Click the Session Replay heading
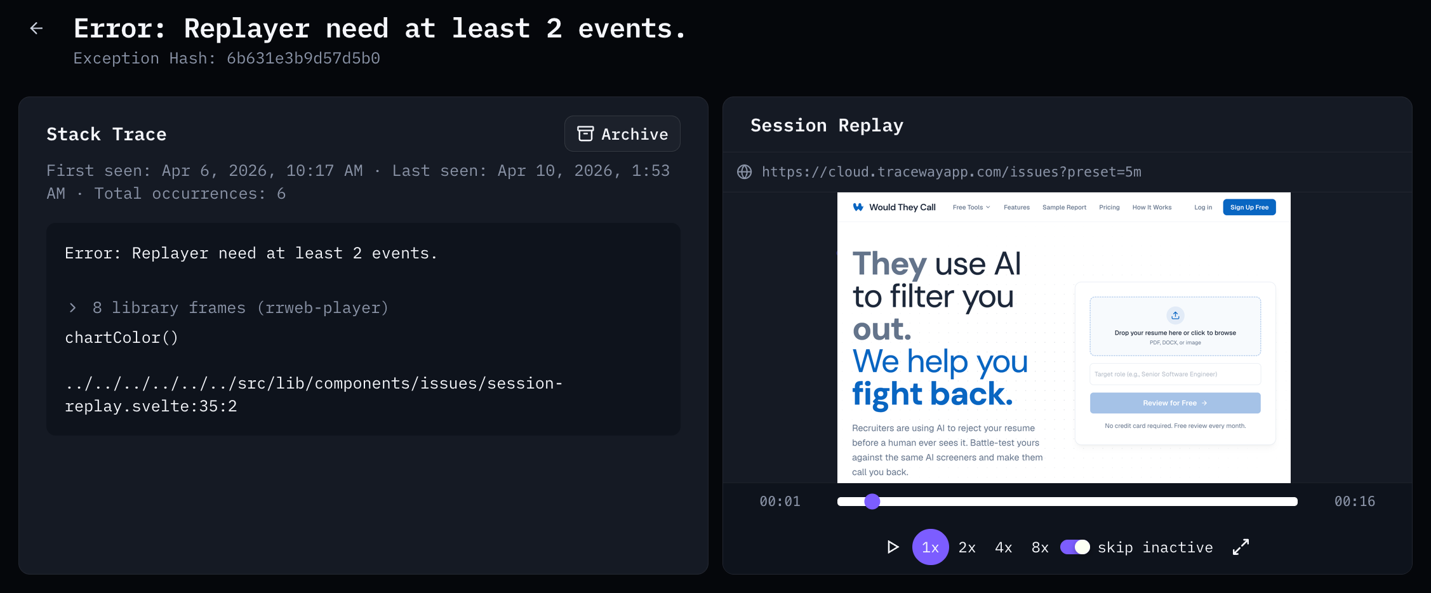 tap(827, 126)
